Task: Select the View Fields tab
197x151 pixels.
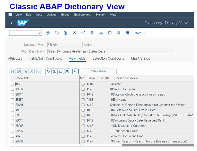Action: click(77, 59)
